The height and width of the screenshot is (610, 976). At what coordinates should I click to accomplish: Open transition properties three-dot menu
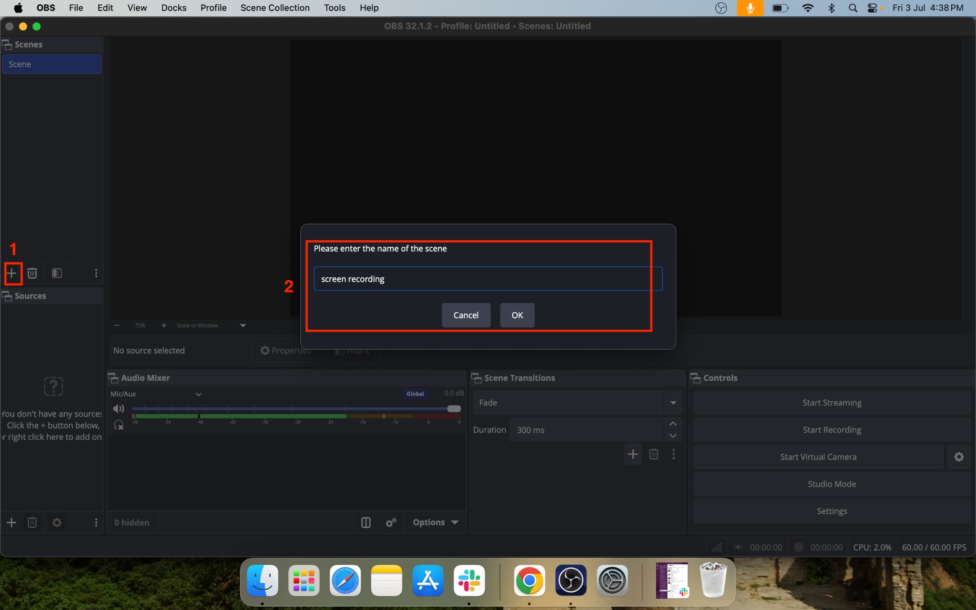(x=673, y=454)
